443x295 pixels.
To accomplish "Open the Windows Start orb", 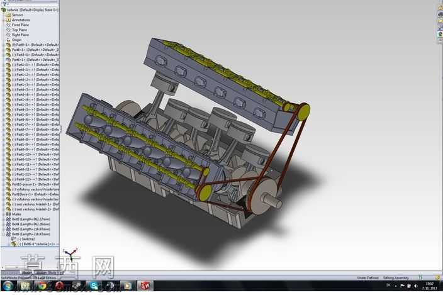I will 8,286.
